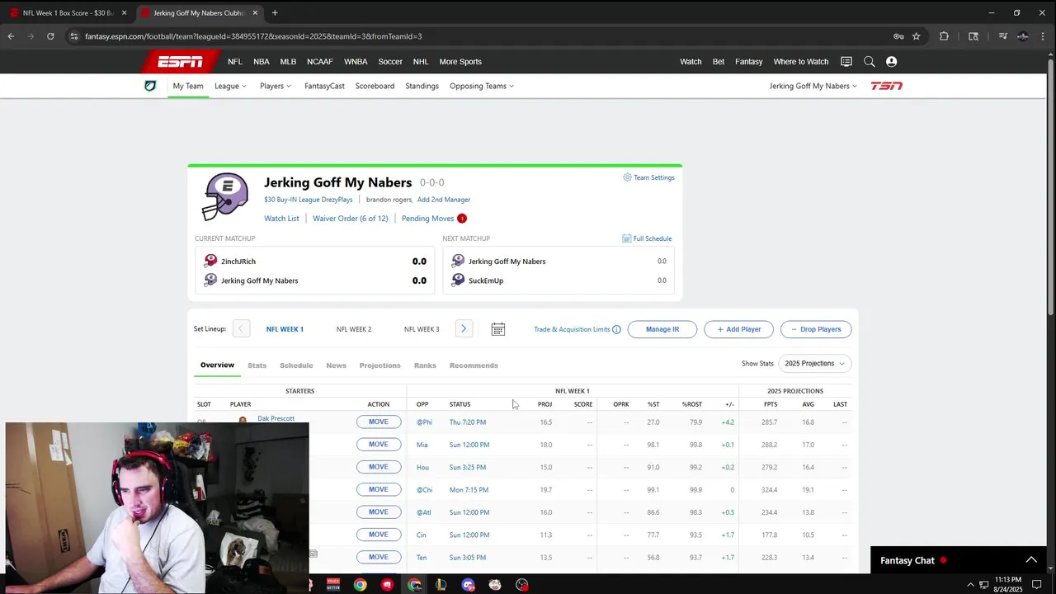Expand the League dropdown menu

pos(230,86)
